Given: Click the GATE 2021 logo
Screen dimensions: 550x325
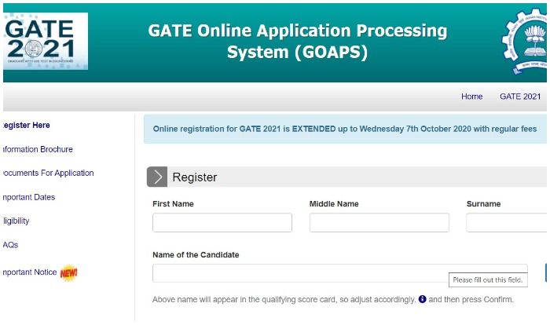Looking at the screenshot, I should point(46,41).
